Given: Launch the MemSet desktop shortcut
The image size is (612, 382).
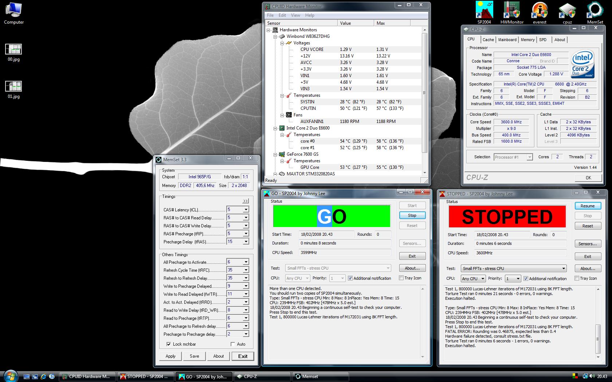Looking at the screenshot, I should [x=595, y=13].
